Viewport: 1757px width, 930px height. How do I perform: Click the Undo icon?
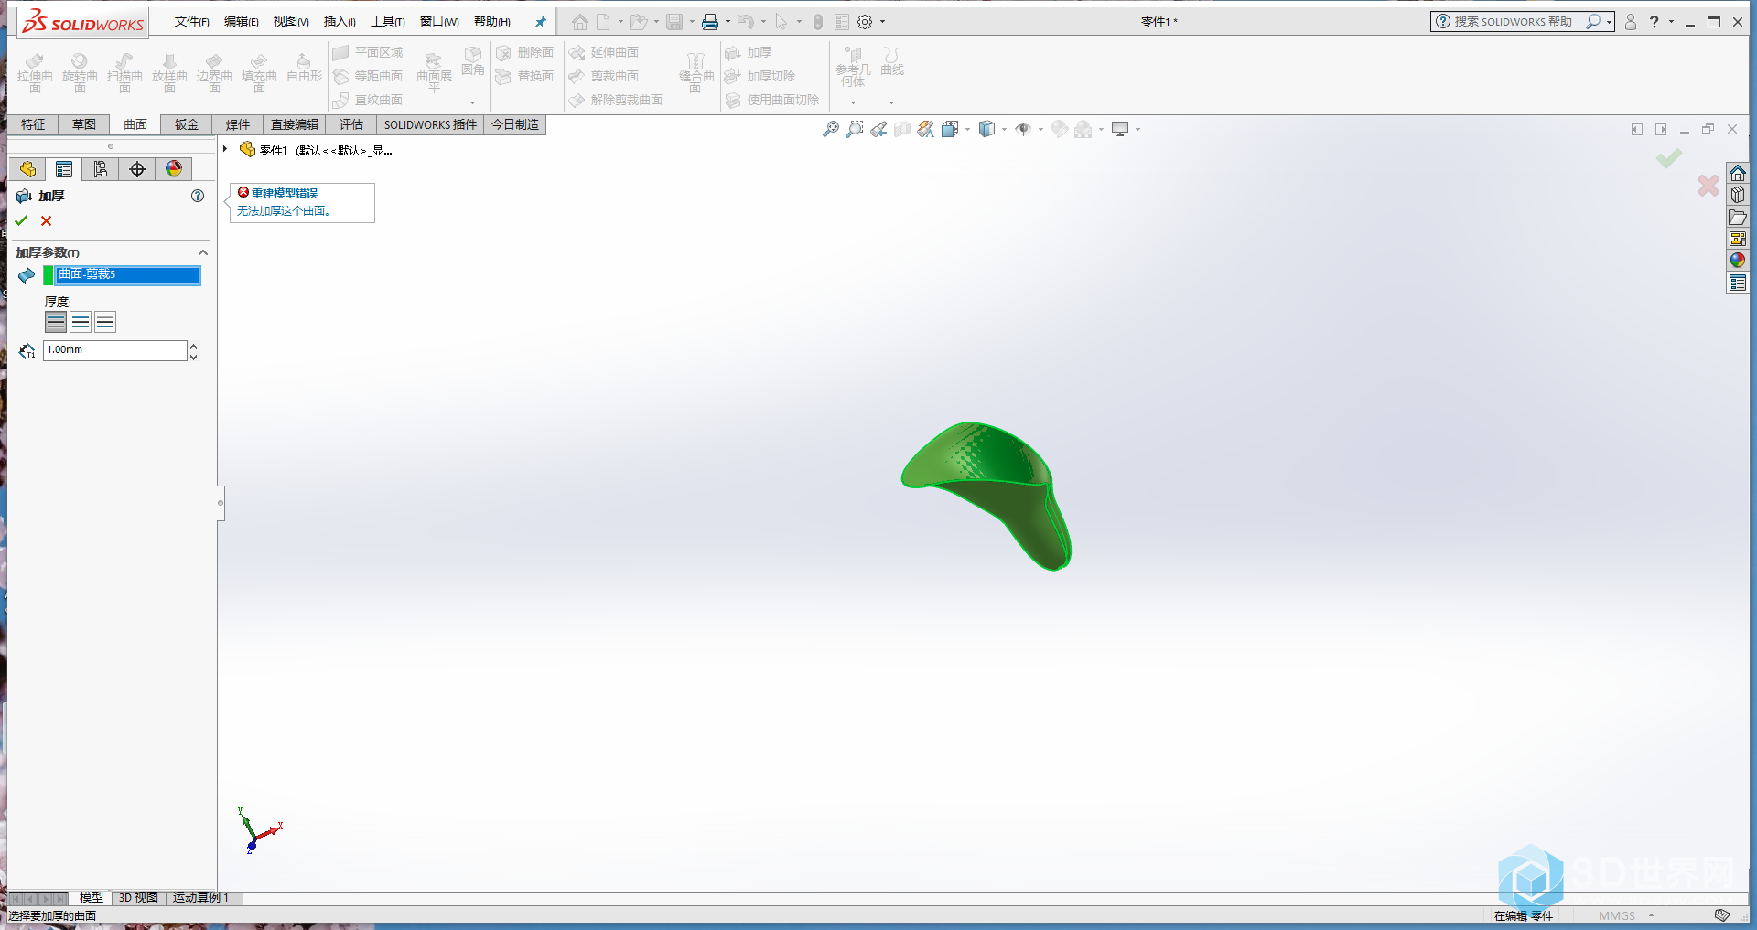(x=746, y=22)
